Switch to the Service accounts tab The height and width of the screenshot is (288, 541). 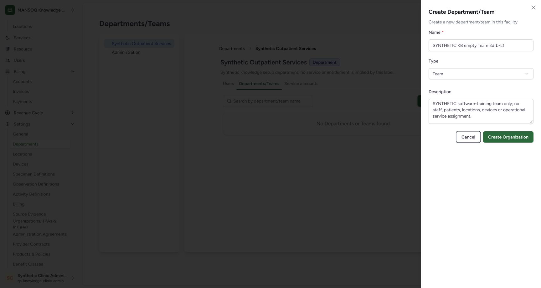click(x=301, y=84)
